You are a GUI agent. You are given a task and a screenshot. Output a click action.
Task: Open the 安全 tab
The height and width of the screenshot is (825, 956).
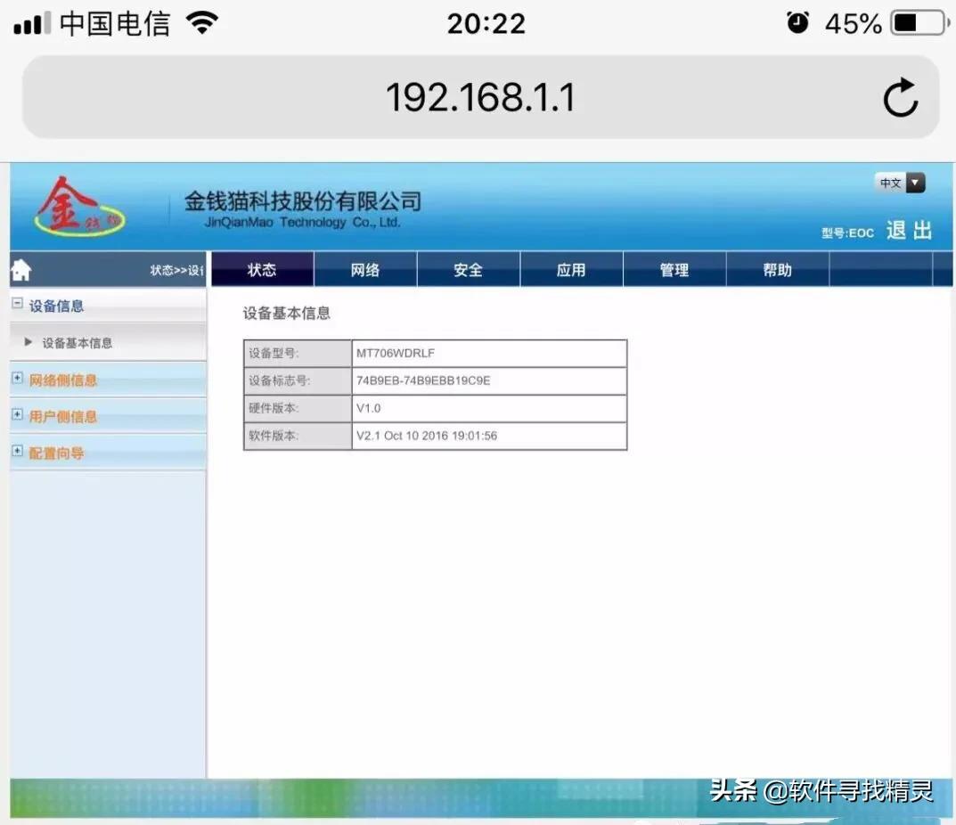point(468,268)
